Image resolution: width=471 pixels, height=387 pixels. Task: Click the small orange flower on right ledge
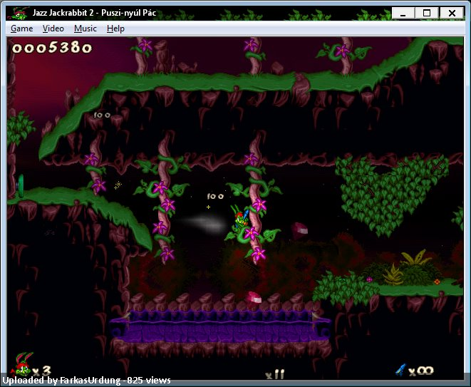pyautogui.click(x=437, y=282)
